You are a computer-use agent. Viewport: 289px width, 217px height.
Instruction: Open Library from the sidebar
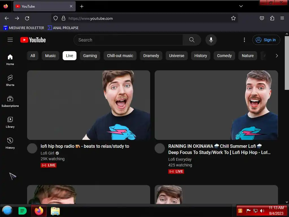pos(10,123)
